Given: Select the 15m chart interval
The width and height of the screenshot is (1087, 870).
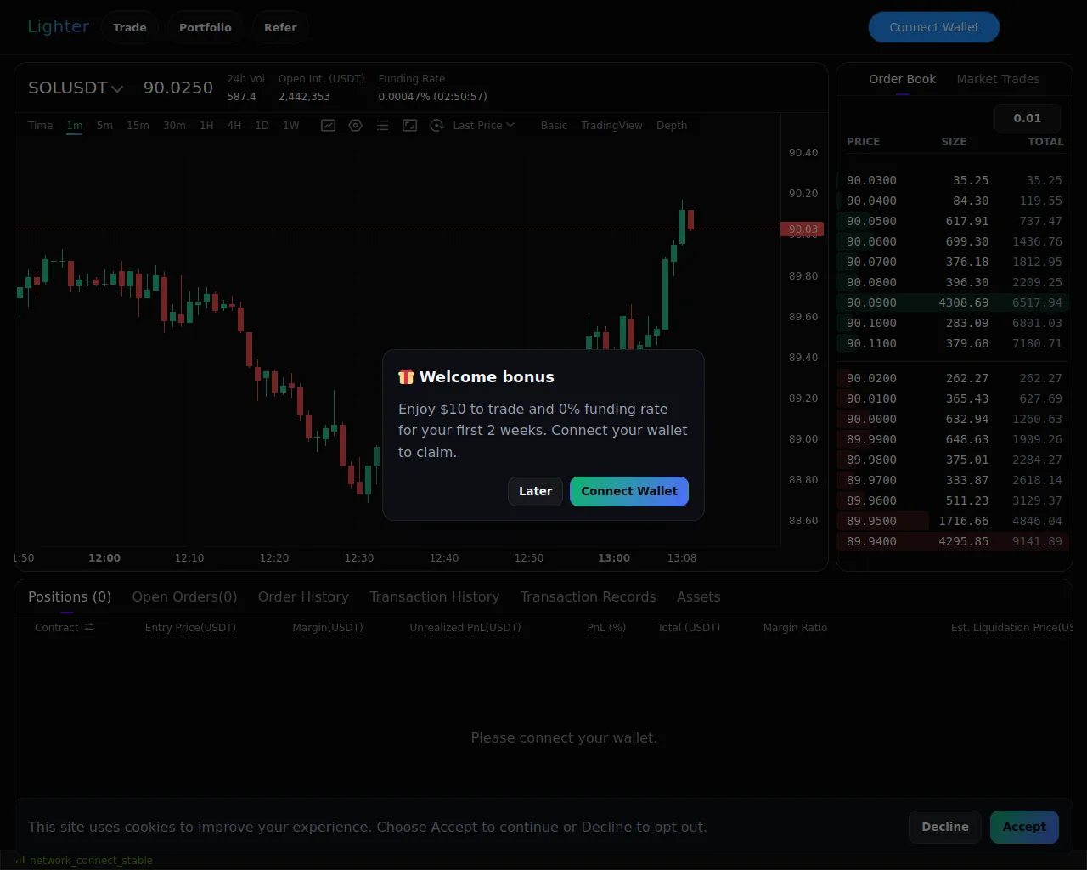Looking at the screenshot, I should (x=138, y=126).
